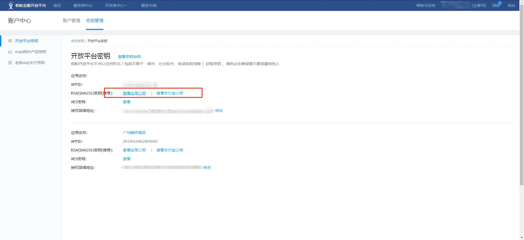Image resolution: width=524 pixels, height=240 pixels.
Task: Click the 主账号 label
Action: (479, 5)
